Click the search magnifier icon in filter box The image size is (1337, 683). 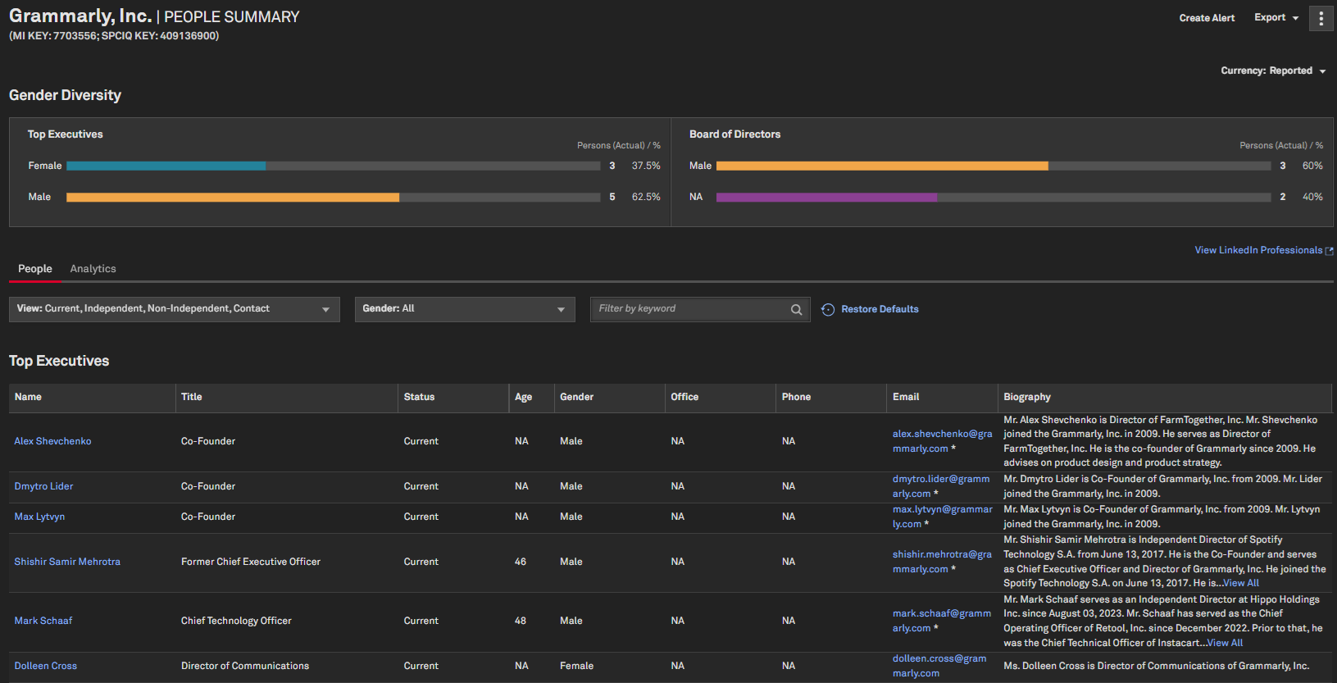tap(796, 310)
